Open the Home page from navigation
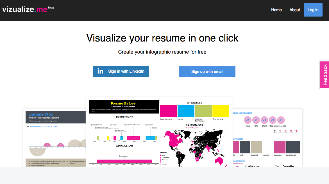329x184 pixels. (276, 10)
